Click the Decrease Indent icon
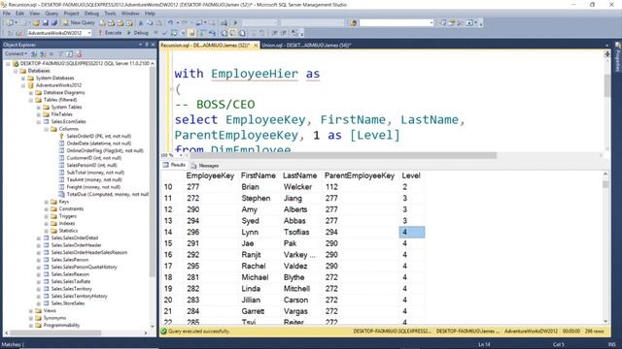Screen dimensions: 622x349 point(274,33)
